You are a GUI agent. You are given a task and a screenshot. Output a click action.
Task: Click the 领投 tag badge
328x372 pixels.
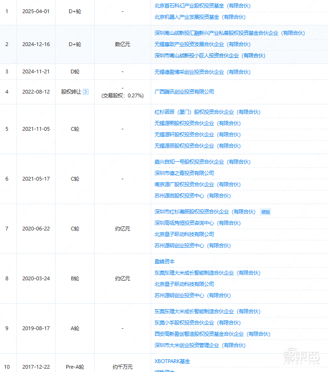(265, 212)
